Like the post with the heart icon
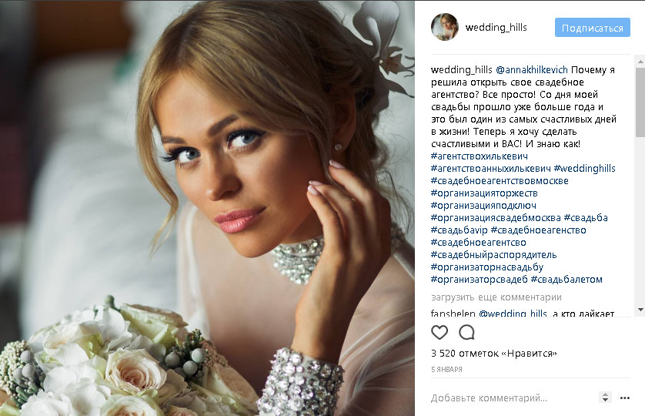The image size is (645, 416). (439, 332)
